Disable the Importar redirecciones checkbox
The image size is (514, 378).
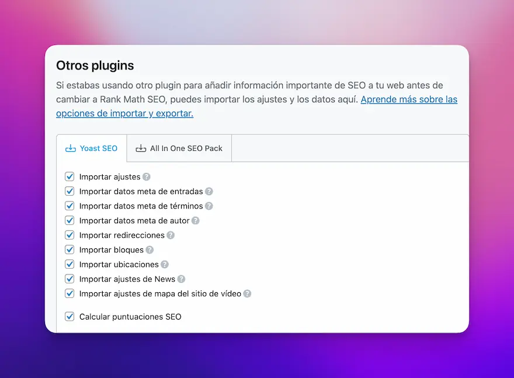coord(70,235)
